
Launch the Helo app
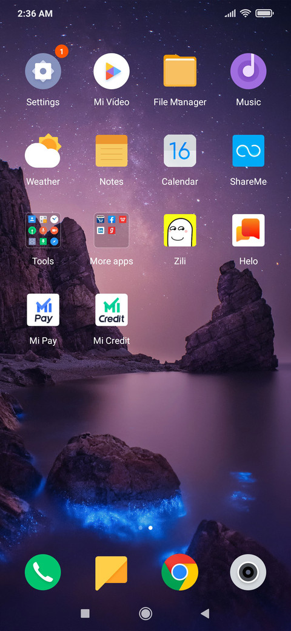248,230
